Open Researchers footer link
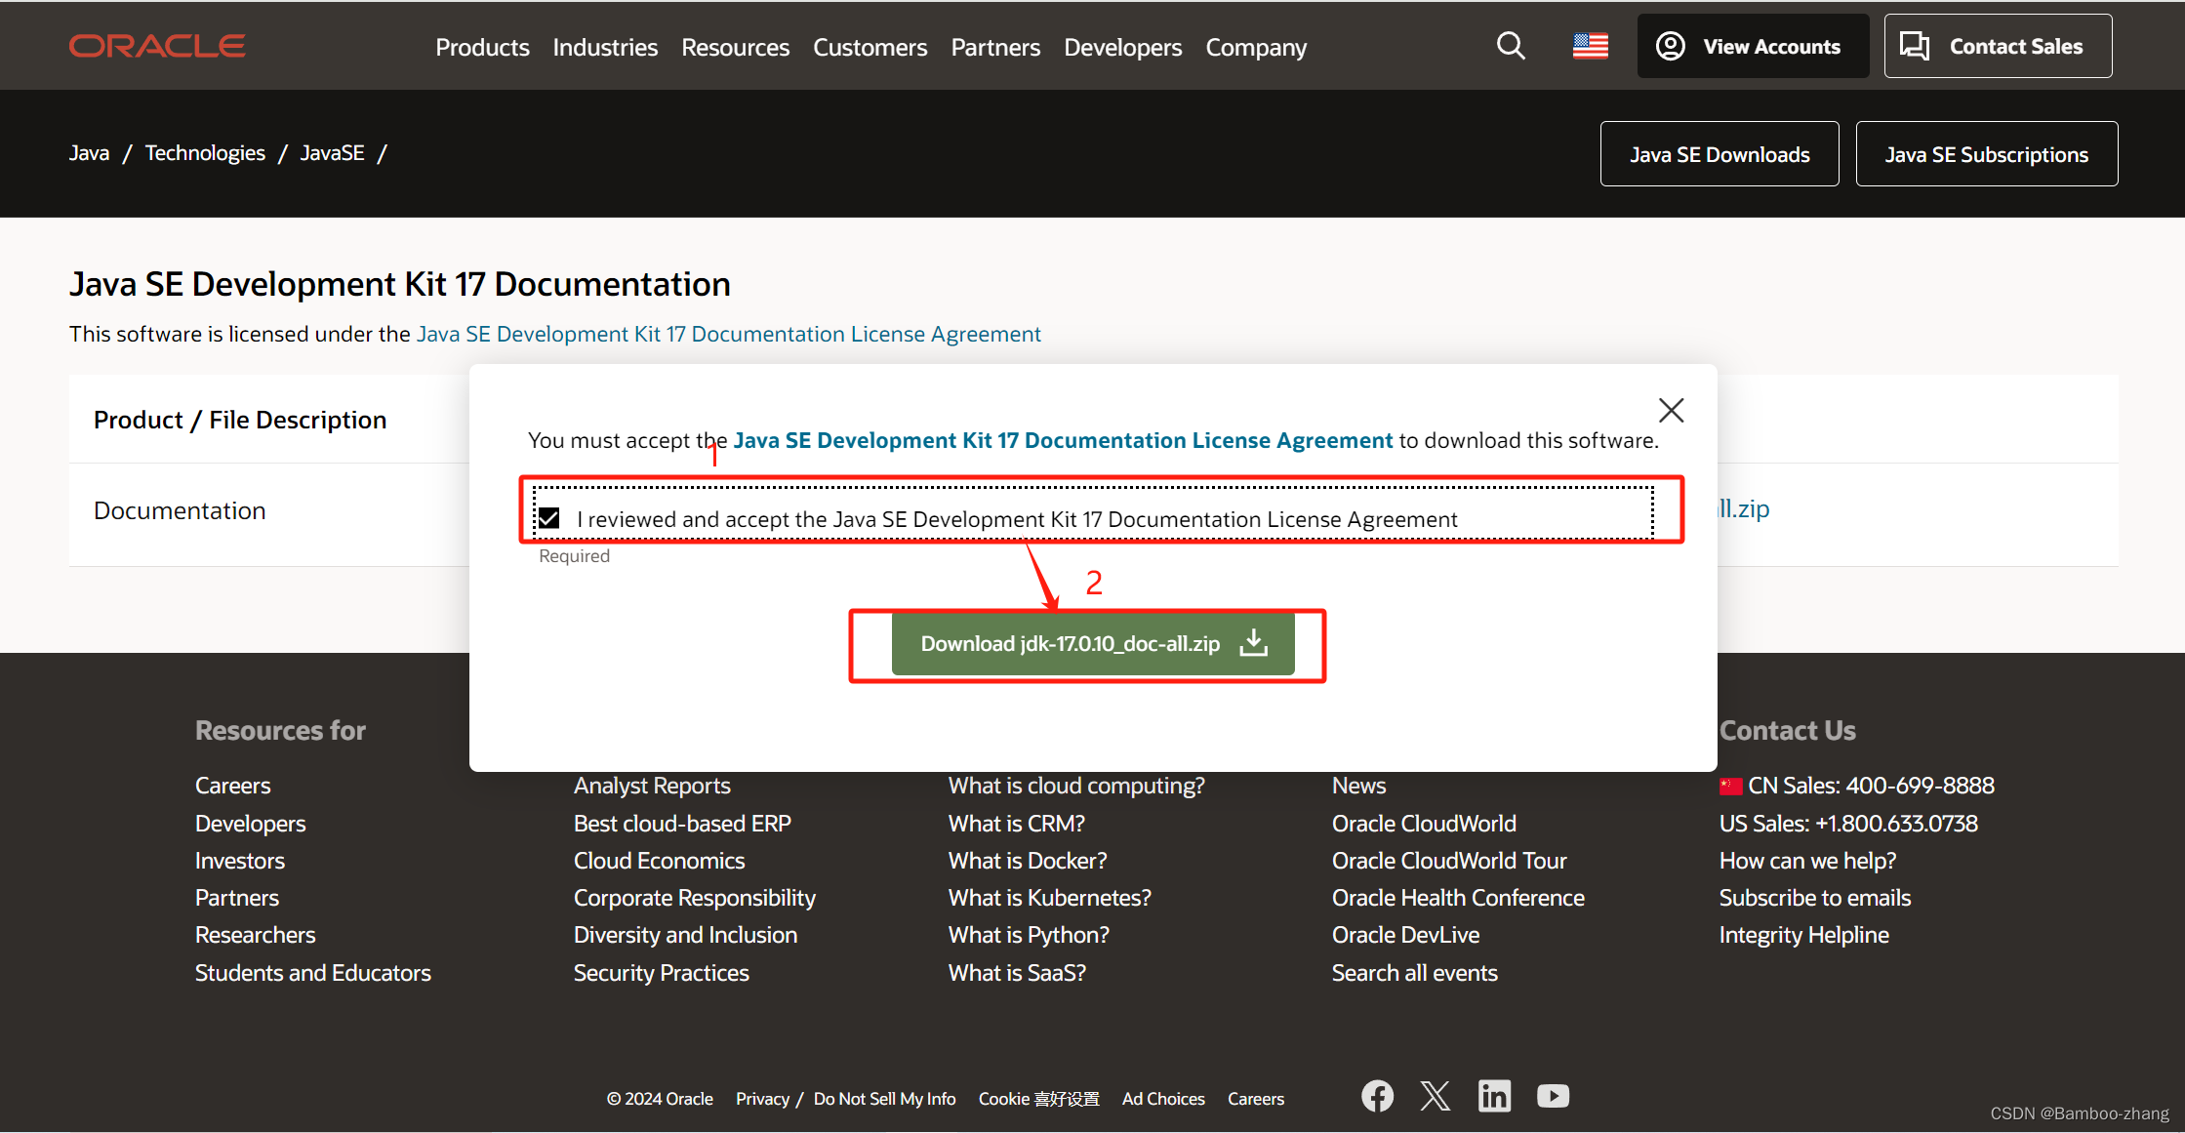This screenshot has height=1133, width=2185. pyautogui.click(x=255, y=935)
